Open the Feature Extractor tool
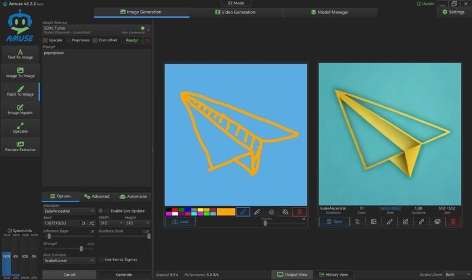Viewport: 472px width, 280px height. click(x=21, y=146)
